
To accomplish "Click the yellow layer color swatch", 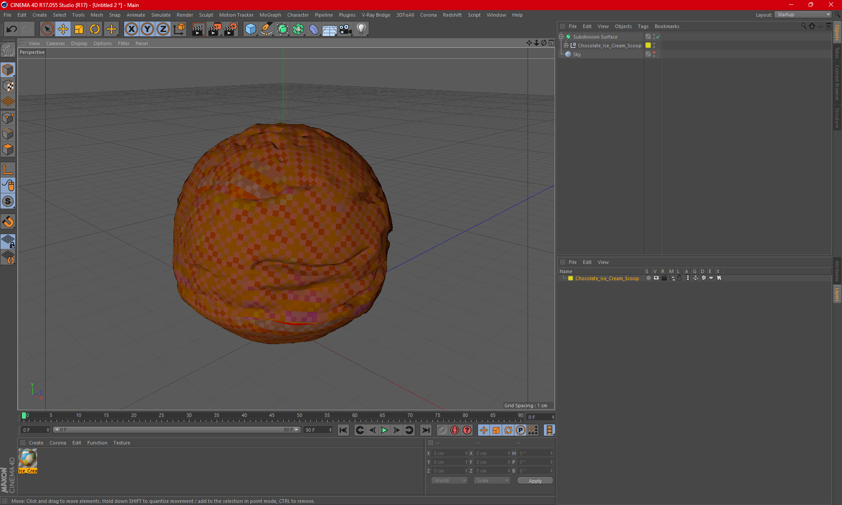I will point(571,278).
